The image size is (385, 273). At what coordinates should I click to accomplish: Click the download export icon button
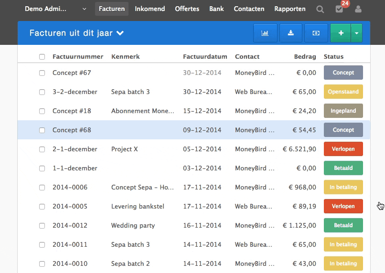pyautogui.click(x=290, y=33)
